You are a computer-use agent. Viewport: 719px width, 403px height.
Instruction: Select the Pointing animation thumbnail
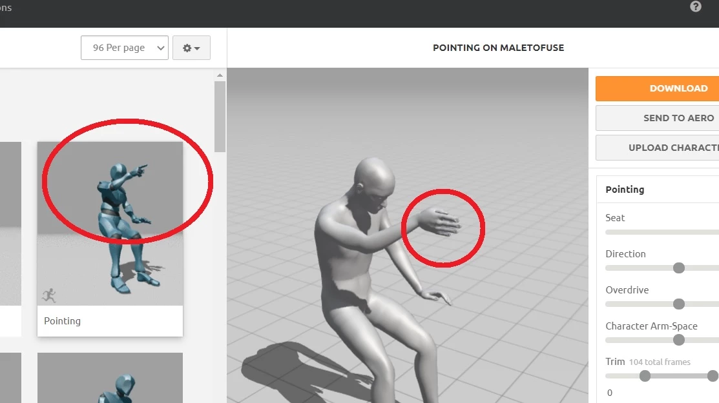(110, 223)
